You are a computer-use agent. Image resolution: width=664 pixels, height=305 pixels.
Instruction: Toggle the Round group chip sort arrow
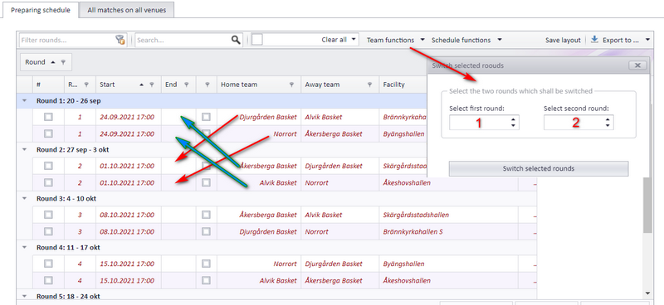[x=53, y=62]
